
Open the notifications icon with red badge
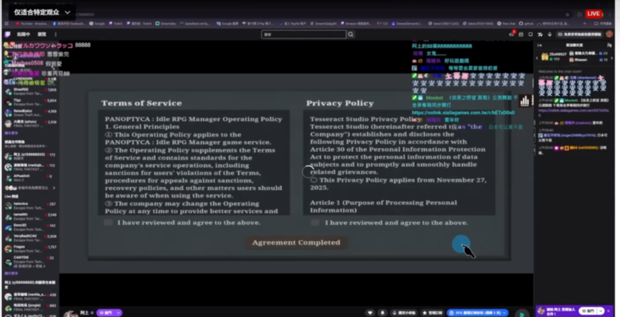(x=512, y=34)
